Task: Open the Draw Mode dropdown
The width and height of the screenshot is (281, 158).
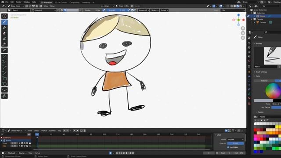Action: tap(16, 6)
